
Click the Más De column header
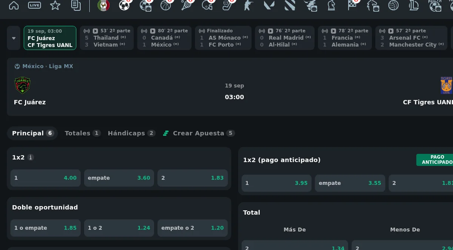coord(294,230)
